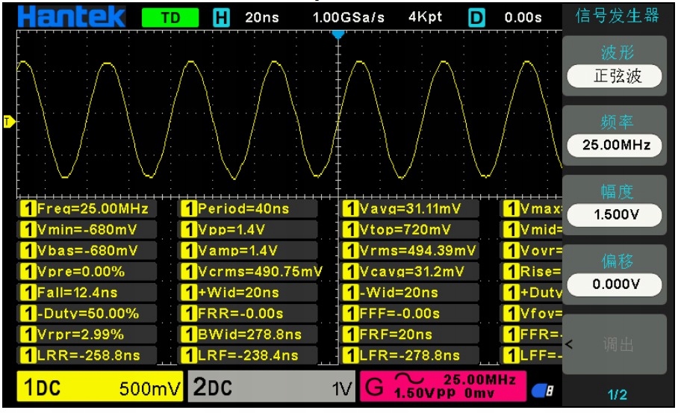The image size is (681, 413).
Task: Click channel 1 badge beside Freq measurement
Action: (28, 209)
